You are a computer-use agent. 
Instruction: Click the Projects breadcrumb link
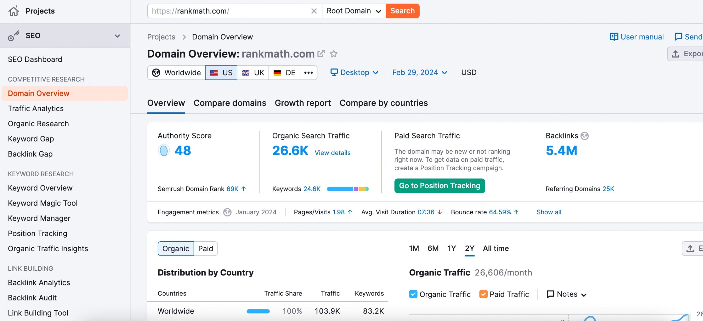click(161, 37)
